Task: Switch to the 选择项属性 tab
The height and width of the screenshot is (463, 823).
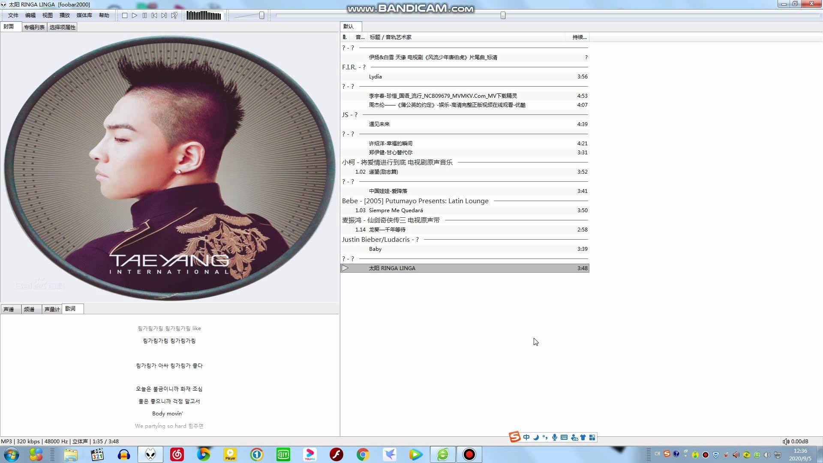Action: [63, 27]
